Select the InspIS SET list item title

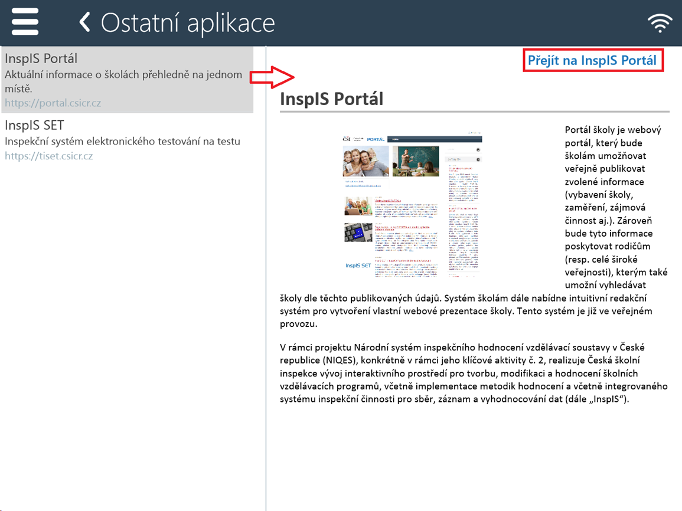(x=34, y=126)
